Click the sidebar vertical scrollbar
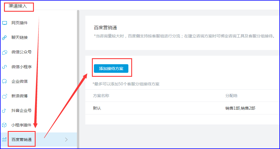The image size is (280, 149). click(78, 71)
